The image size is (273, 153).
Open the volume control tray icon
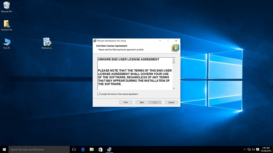point(253,149)
